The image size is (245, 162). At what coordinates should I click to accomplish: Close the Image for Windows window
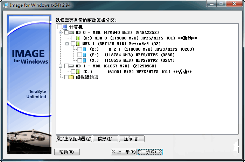[234, 4]
